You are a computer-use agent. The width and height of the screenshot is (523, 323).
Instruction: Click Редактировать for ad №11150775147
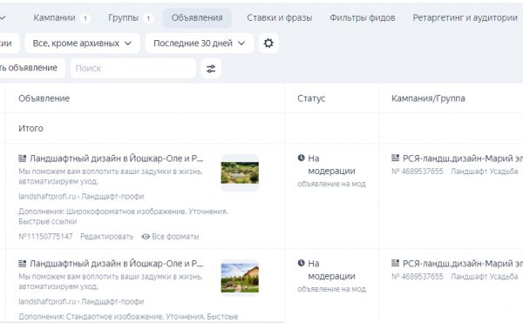point(106,237)
